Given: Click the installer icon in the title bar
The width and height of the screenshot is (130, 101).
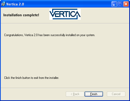Looking at the screenshot, I should pos(3,4).
